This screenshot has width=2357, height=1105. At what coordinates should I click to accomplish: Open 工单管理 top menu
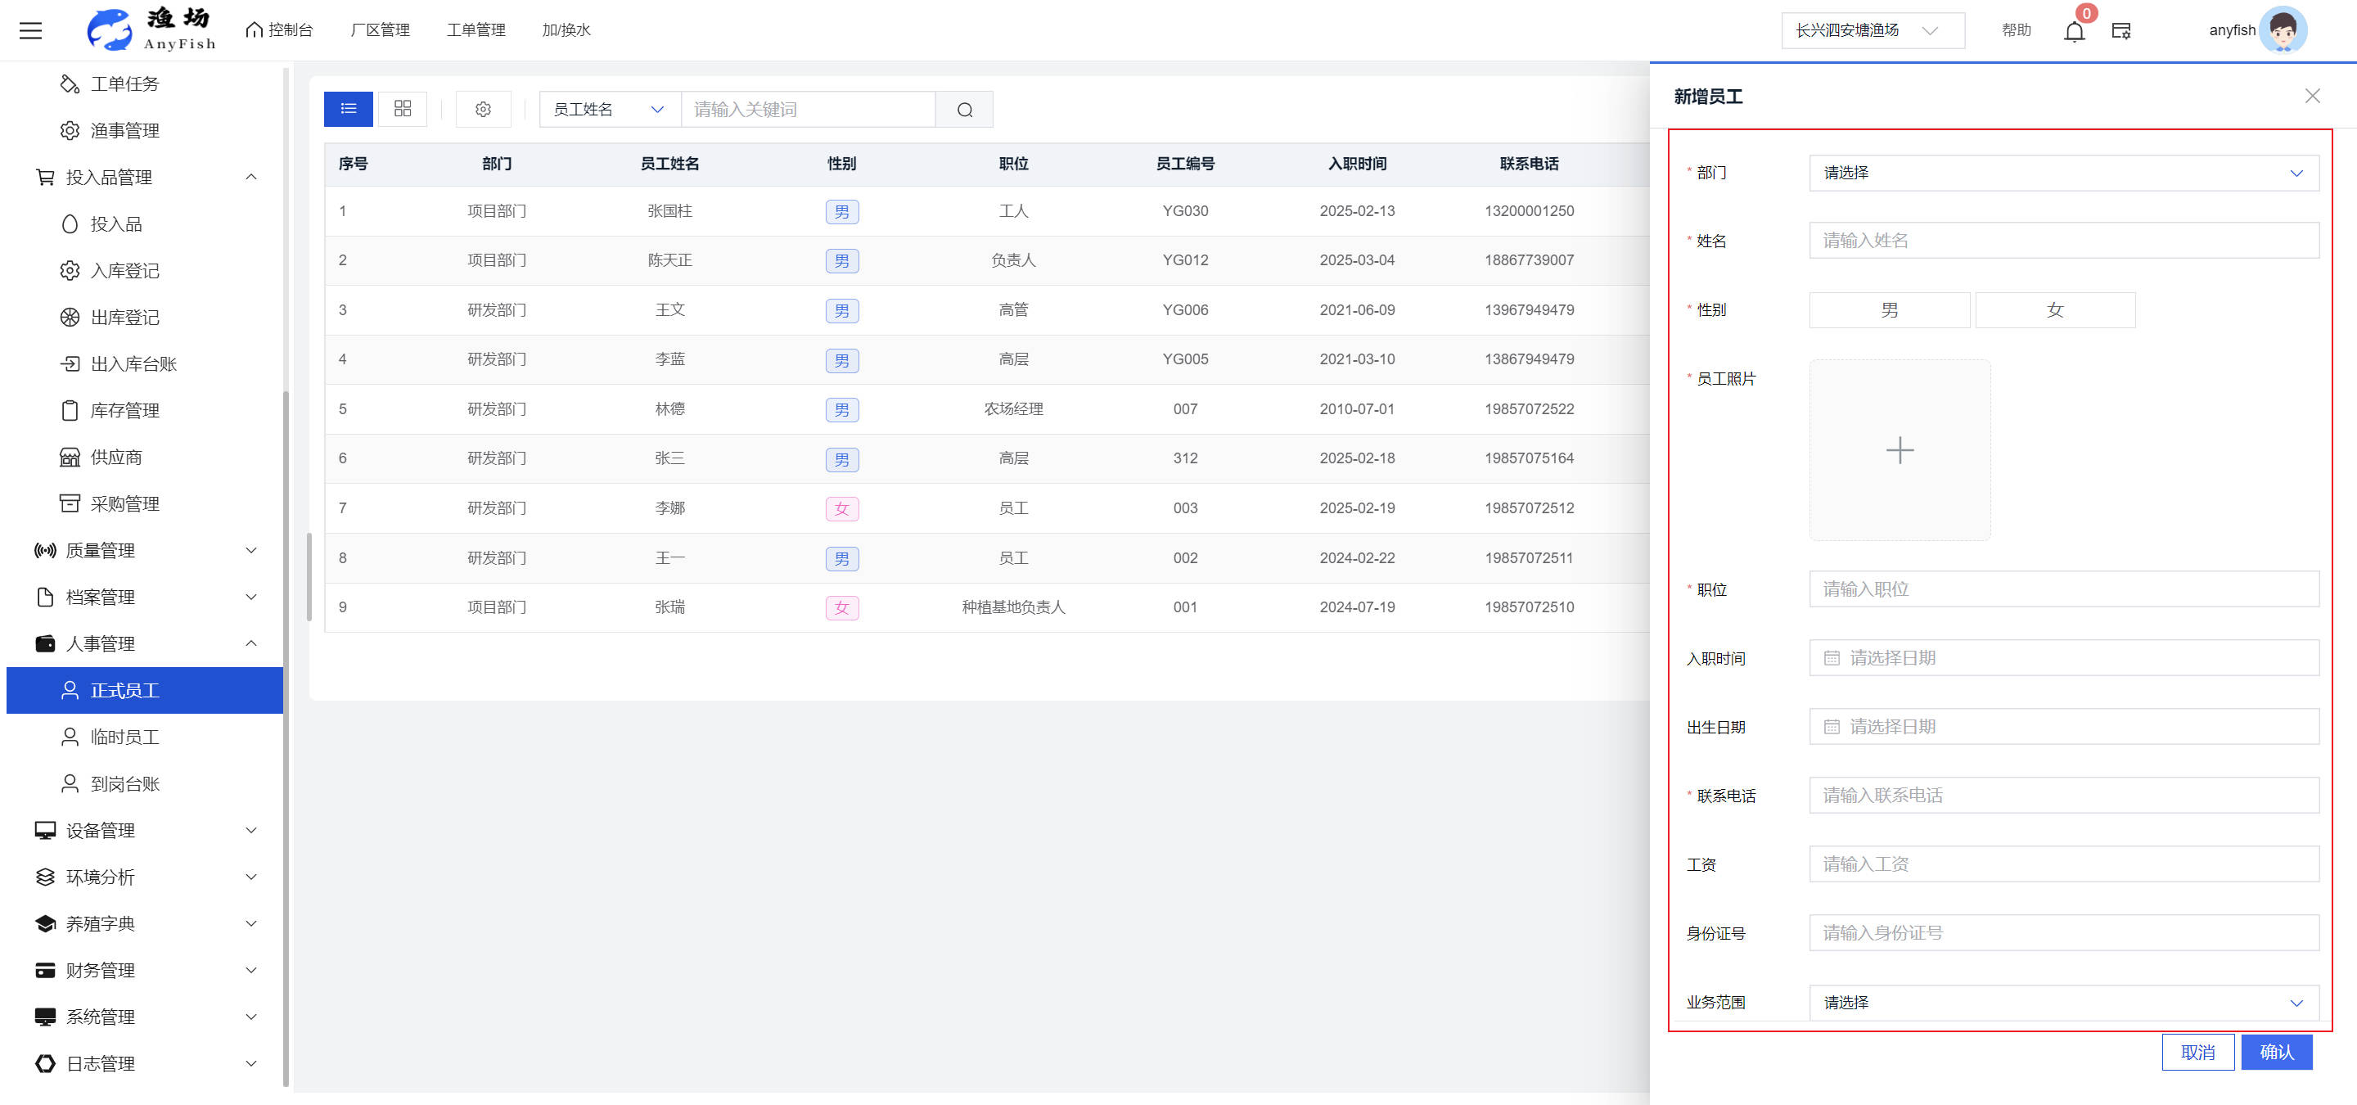click(475, 30)
